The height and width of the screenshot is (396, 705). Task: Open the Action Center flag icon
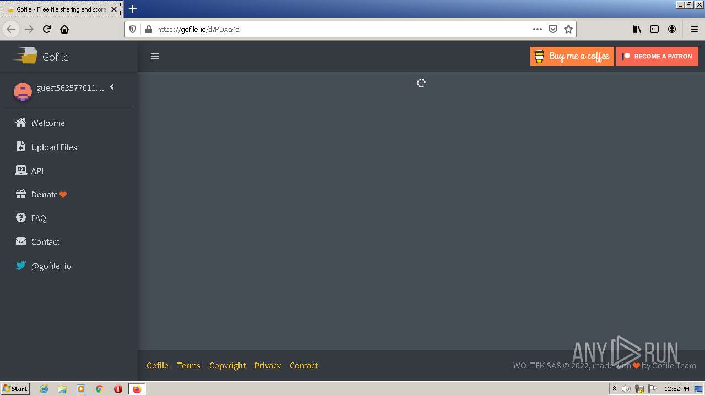pyautogui.click(x=653, y=389)
